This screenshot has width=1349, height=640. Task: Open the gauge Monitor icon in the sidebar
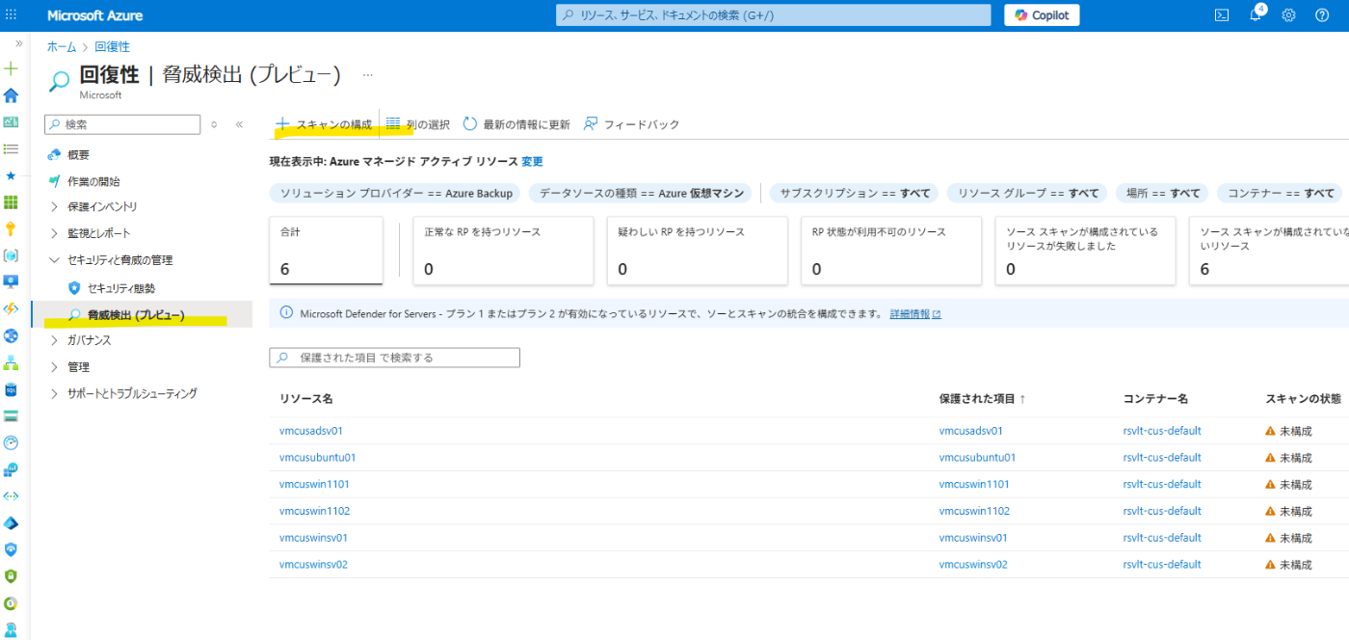coord(12,442)
